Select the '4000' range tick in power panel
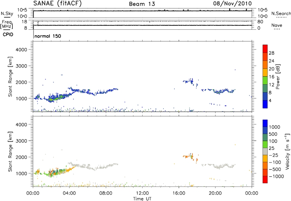 tap(21, 50)
